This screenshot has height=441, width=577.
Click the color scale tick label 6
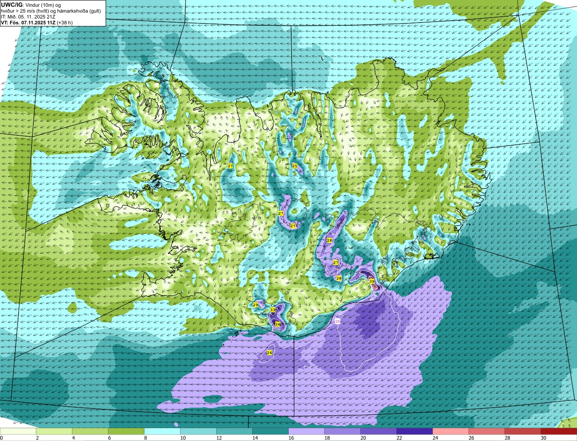click(x=110, y=438)
